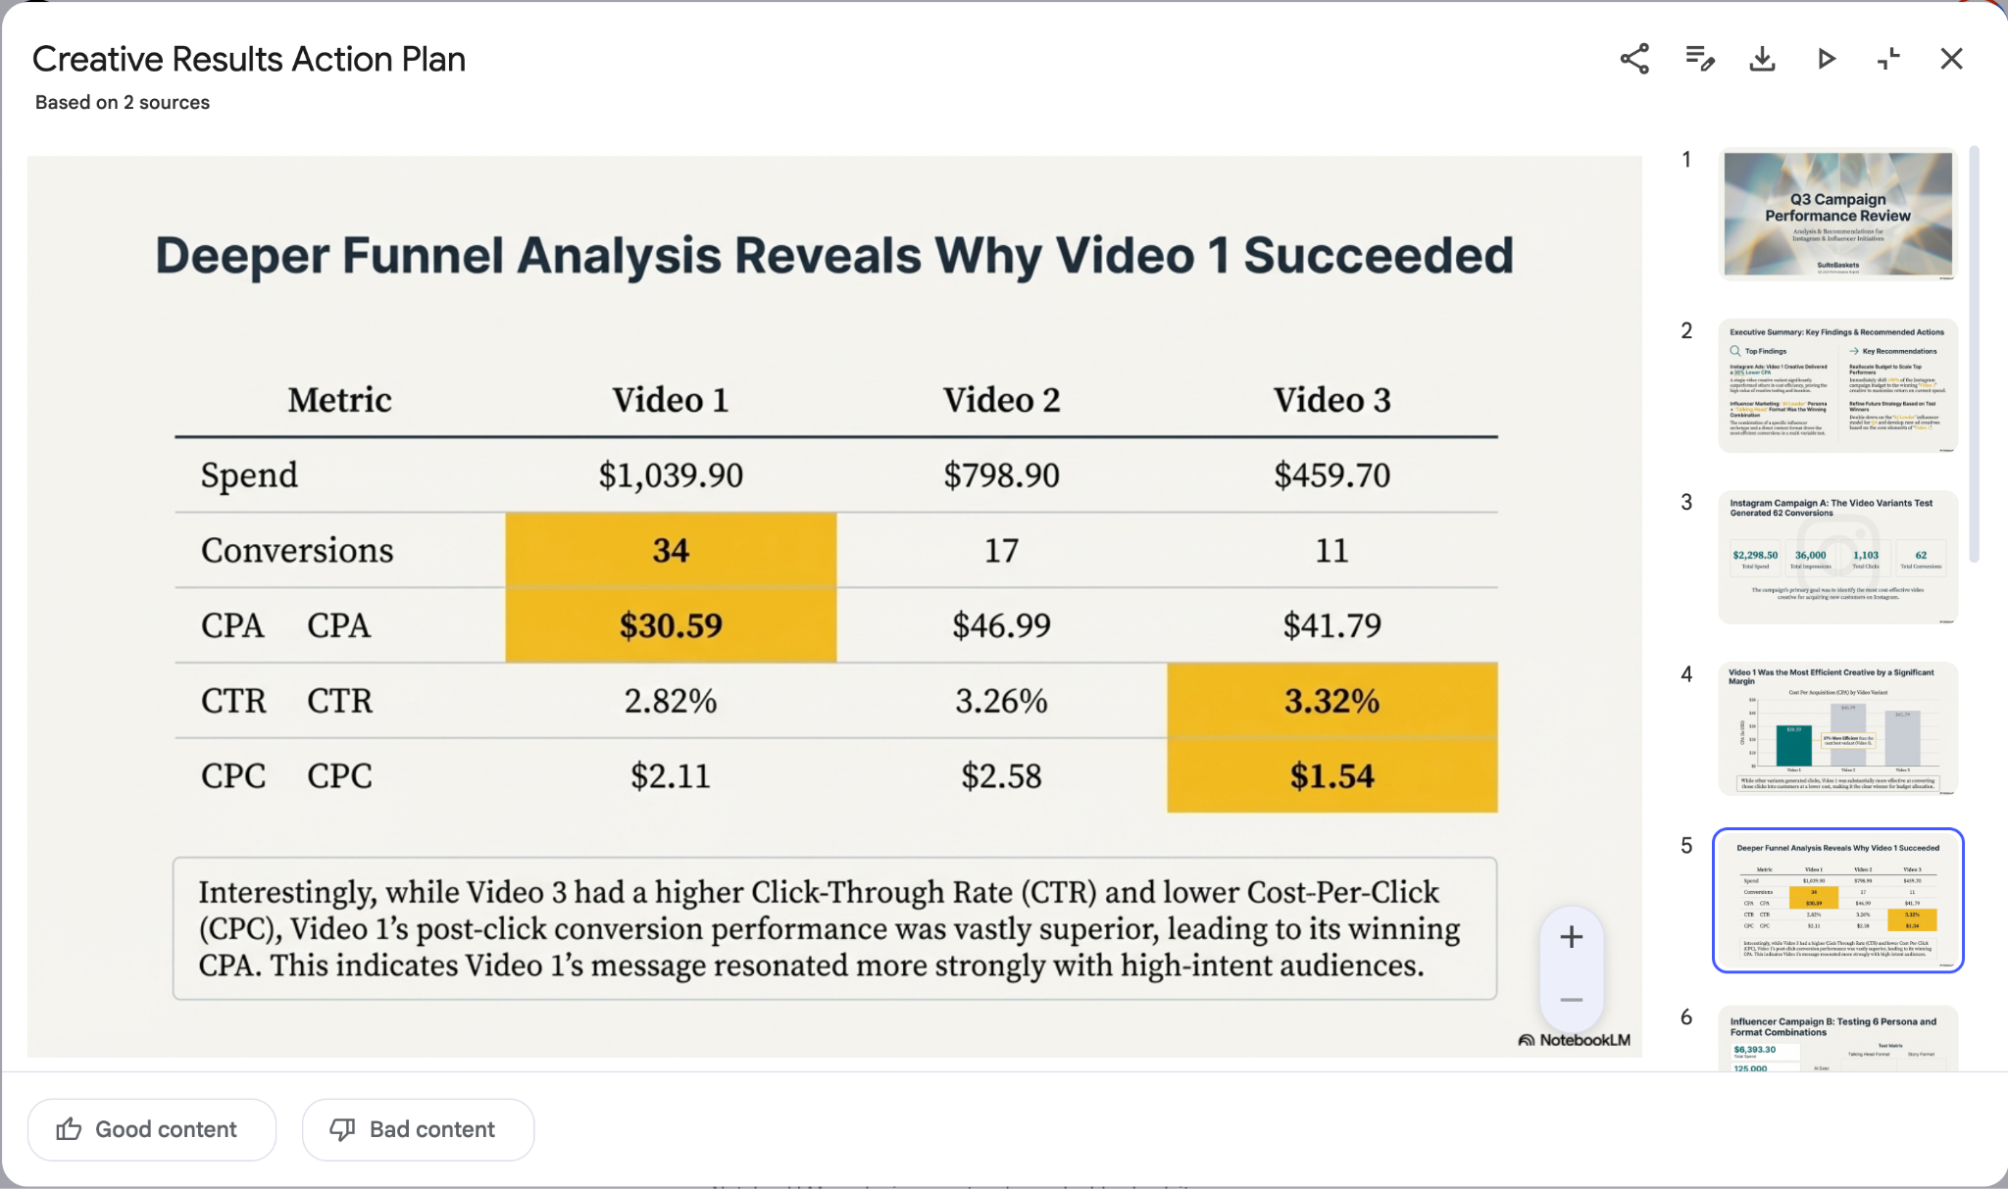Viewport: 2008px width, 1189px height.
Task: Mark as Bad content
Action: pyautogui.click(x=418, y=1129)
